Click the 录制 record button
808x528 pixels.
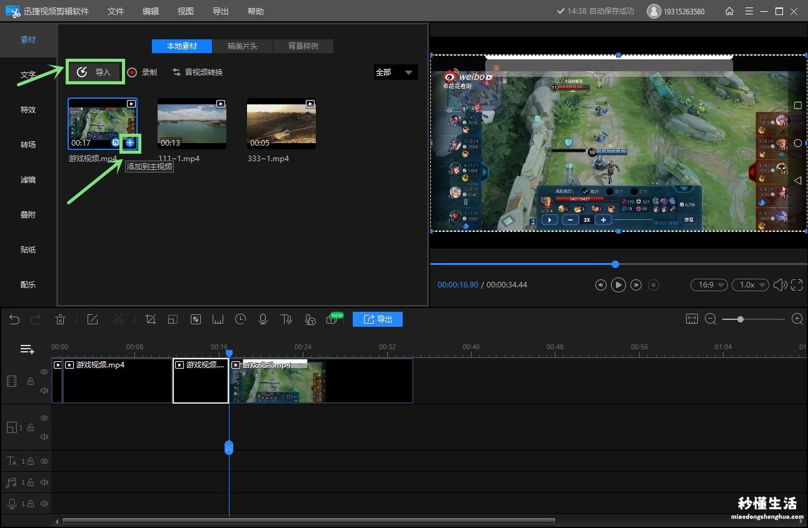(x=142, y=72)
